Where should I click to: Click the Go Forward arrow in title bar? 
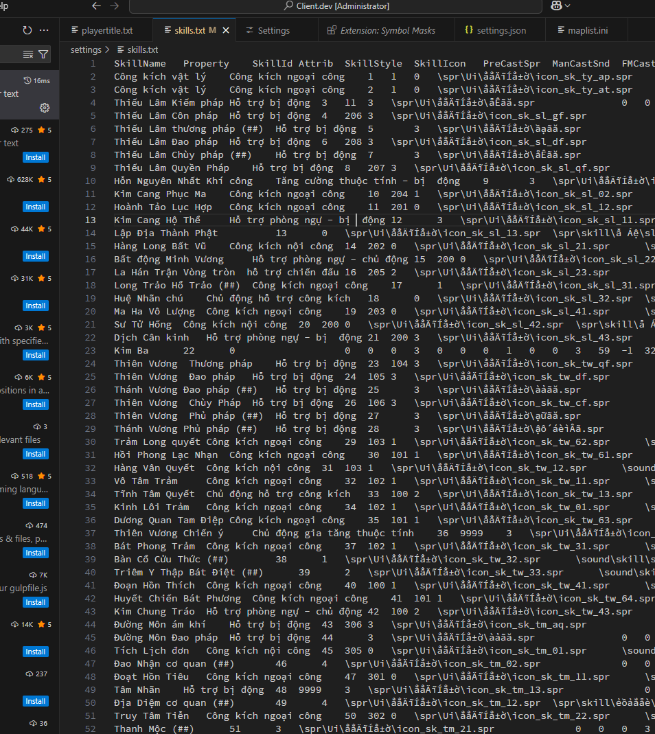114,5
